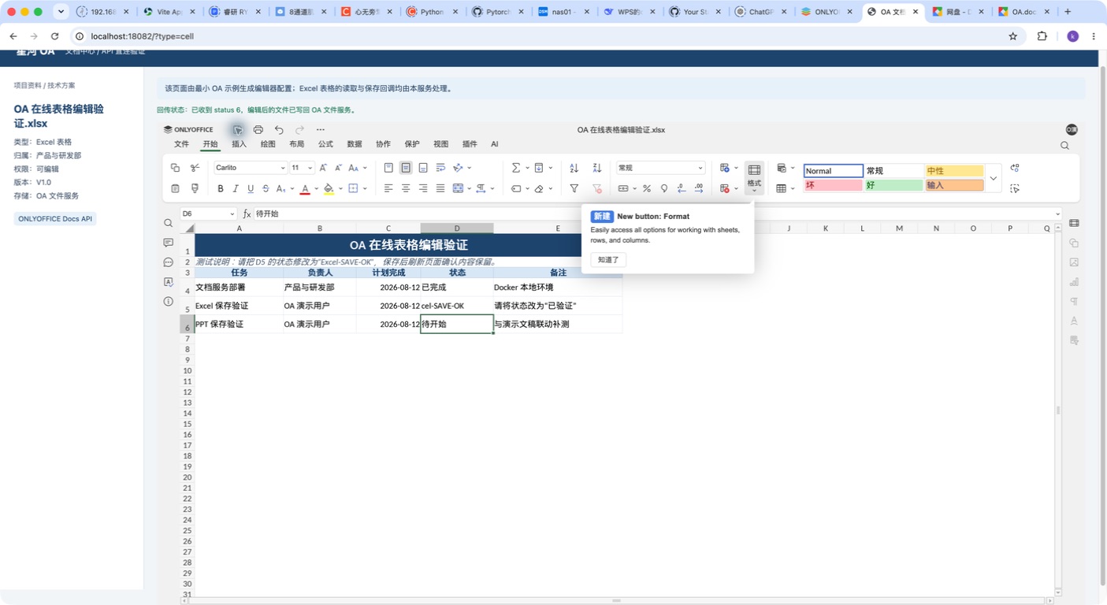
Task: Align text to bottom of cell
Action: pos(423,168)
